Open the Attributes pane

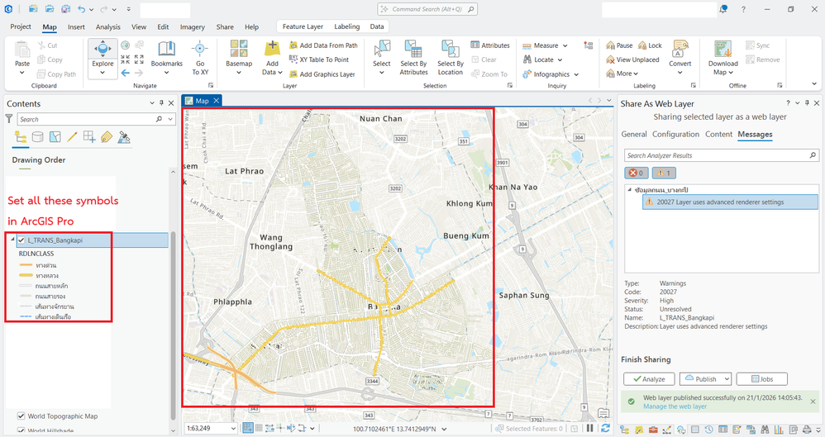point(490,45)
